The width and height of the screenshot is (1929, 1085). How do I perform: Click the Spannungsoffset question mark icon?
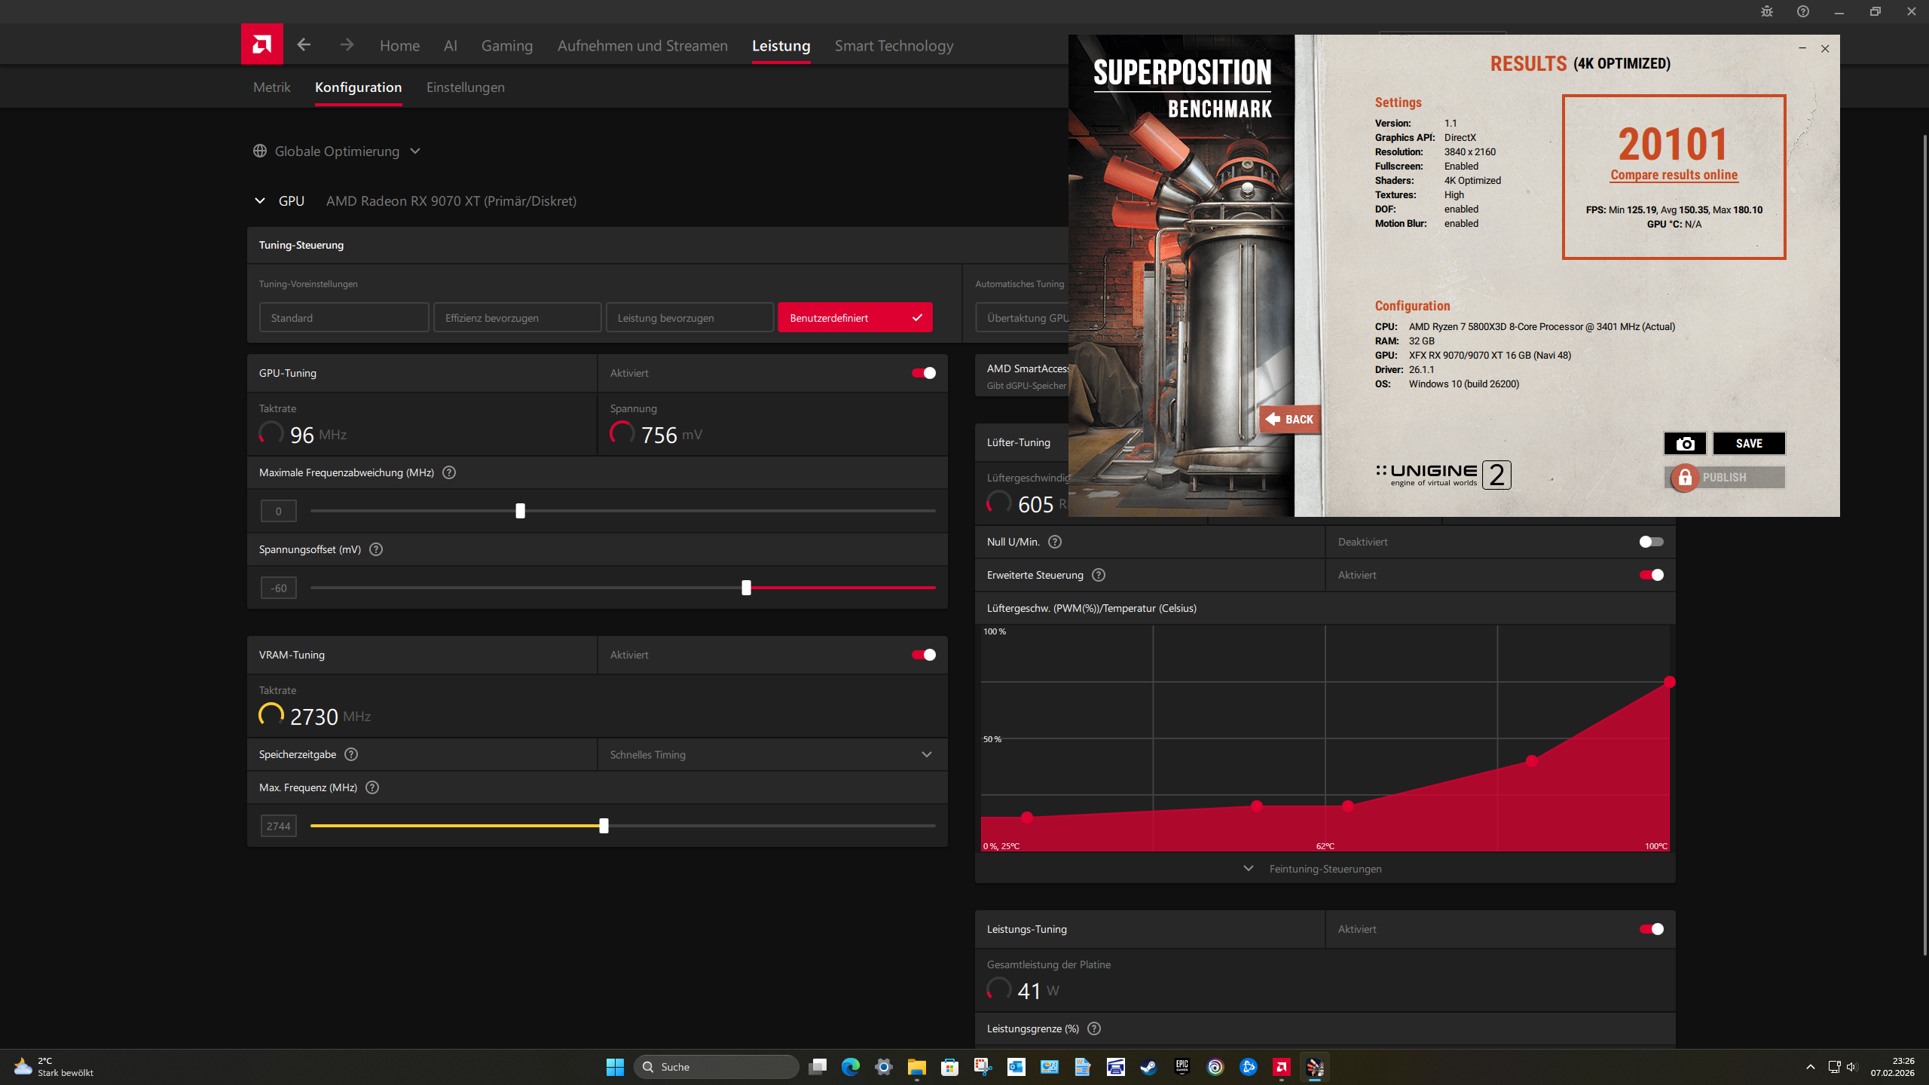tap(376, 549)
